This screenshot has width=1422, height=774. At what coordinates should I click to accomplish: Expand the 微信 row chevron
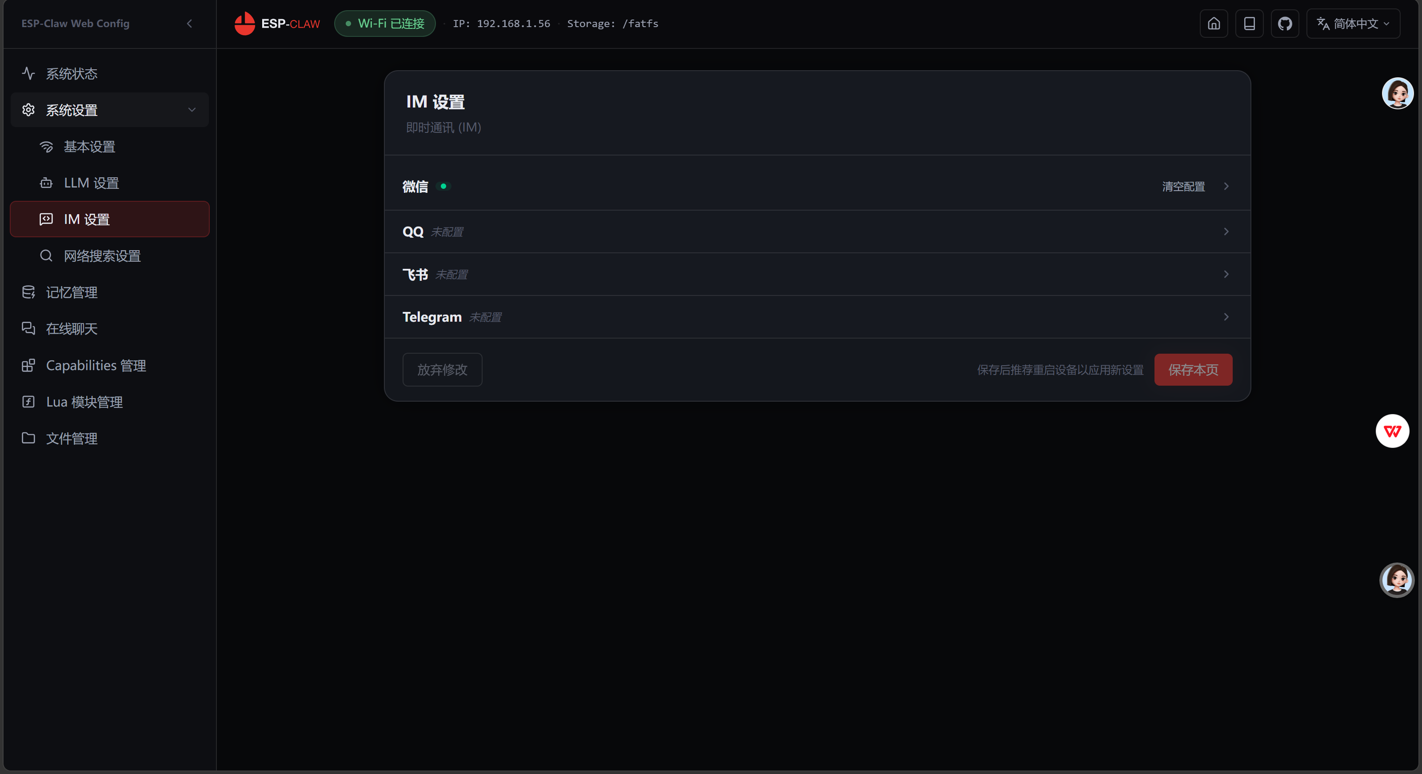click(x=1226, y=186)
